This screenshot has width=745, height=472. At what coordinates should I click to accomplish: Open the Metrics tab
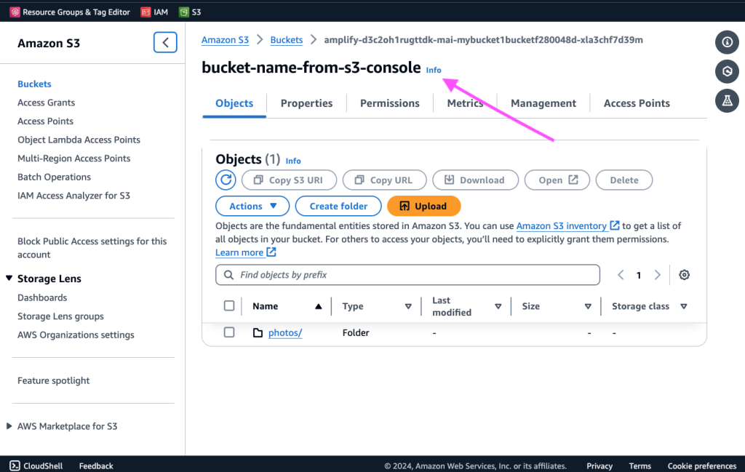[465, 103]
